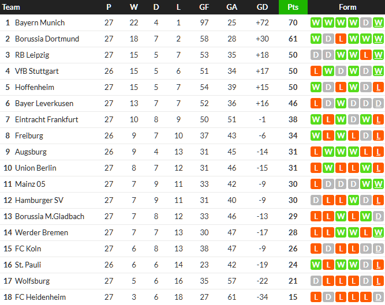
Task: Click Bayern Munich's 70 points cell
Action: pos(293,23)
